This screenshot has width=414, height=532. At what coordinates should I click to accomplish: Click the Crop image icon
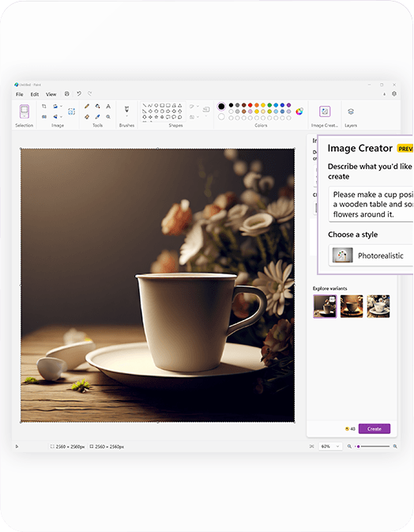44,106
